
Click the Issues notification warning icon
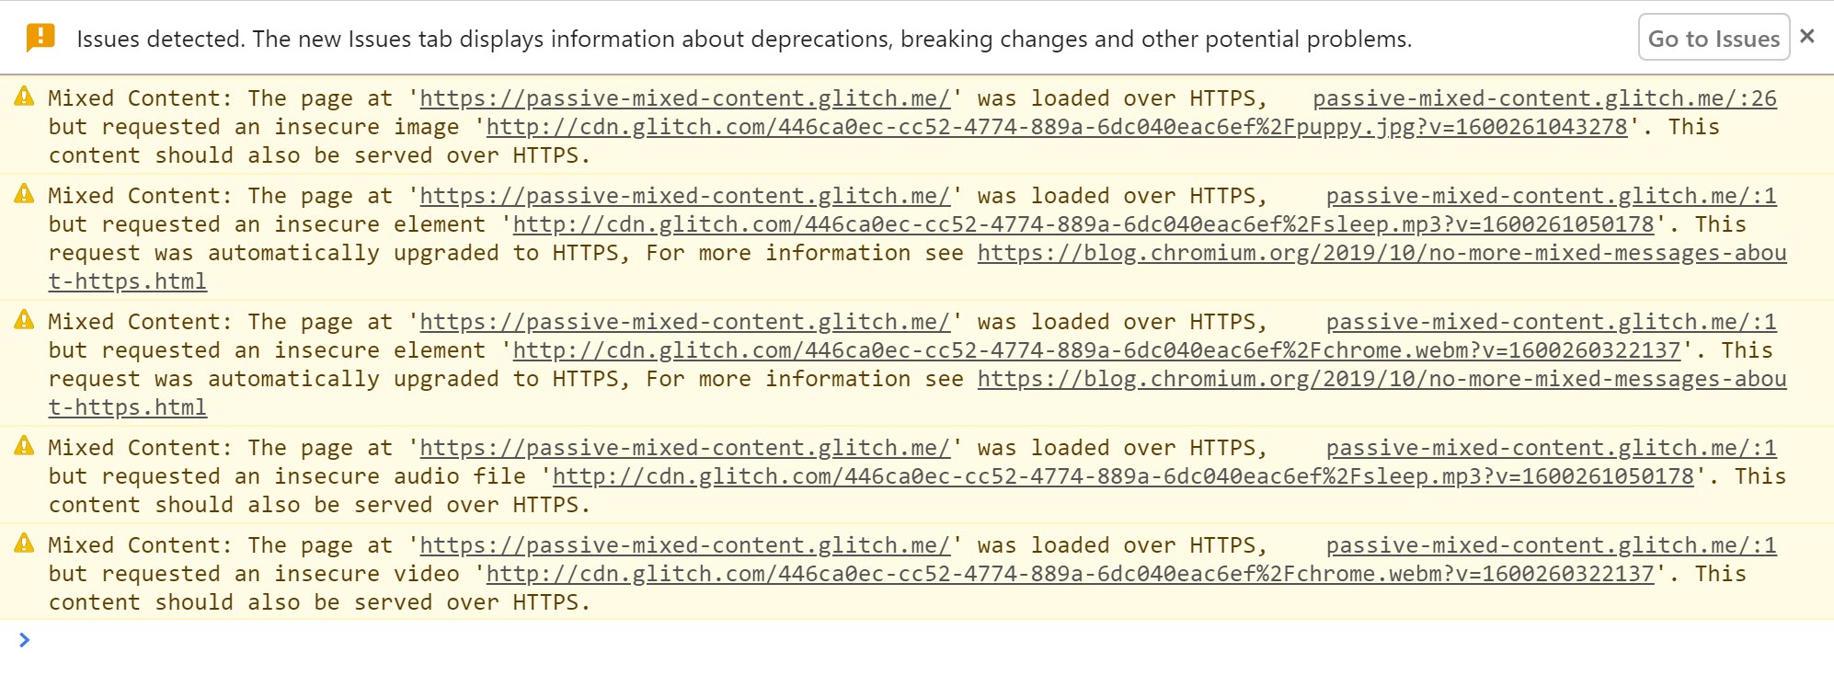pos(39,36)
